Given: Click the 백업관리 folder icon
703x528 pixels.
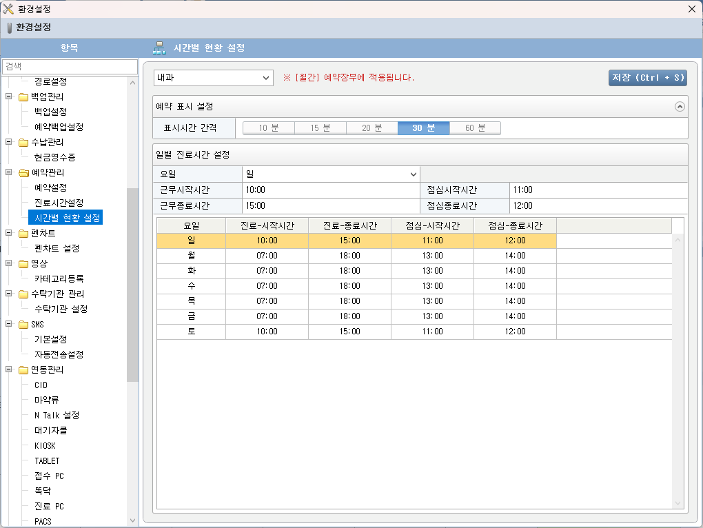Looking at the screenshot, I should pos(23,97).
